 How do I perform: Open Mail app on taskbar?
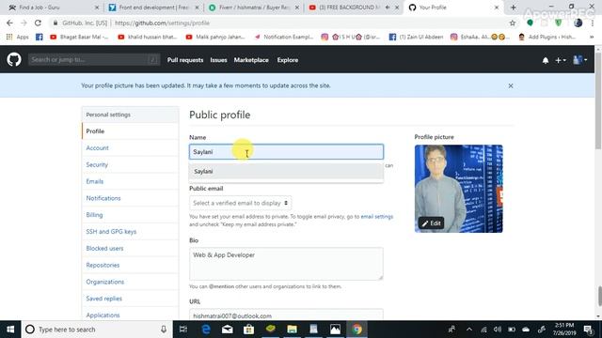coord(228,330)
